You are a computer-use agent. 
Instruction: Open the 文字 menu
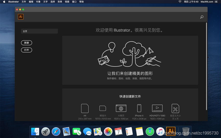pyautogui.click(x=45, y=2)
